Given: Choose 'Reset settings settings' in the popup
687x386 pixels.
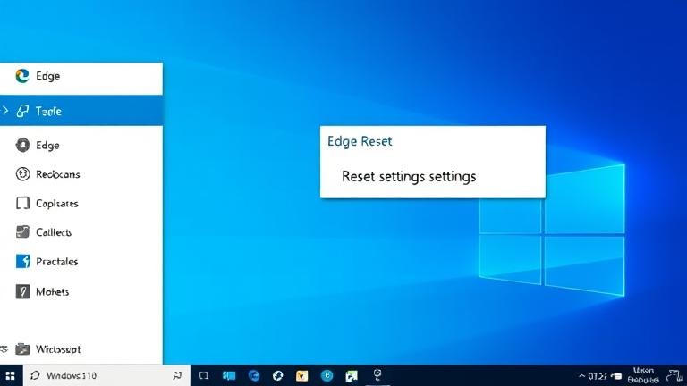Looking at the screenshot, I should point(409,176).
